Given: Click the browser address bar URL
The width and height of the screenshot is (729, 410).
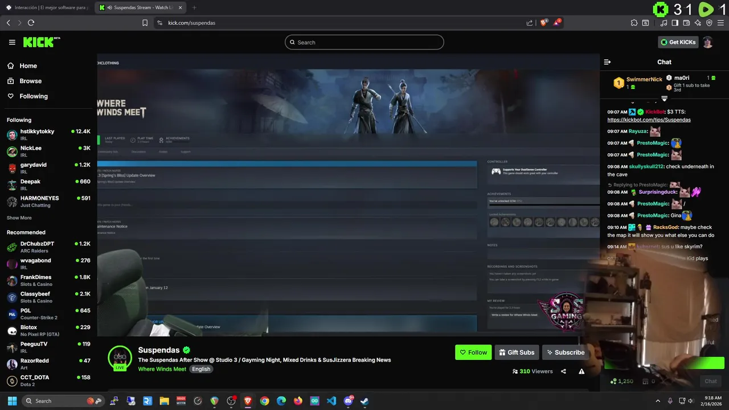Looking at the screenshot, I should (x=191, y=23).
